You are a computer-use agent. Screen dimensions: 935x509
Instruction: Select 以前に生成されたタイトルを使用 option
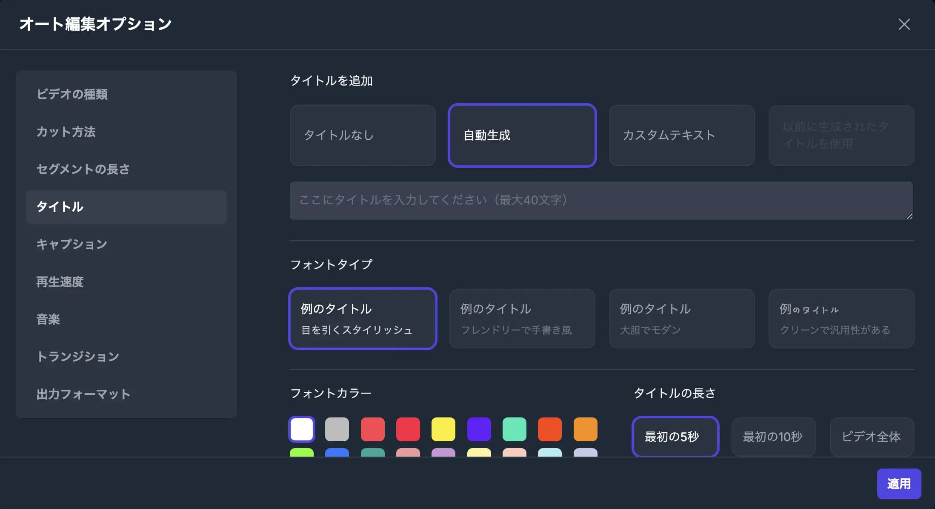[841, 135]
